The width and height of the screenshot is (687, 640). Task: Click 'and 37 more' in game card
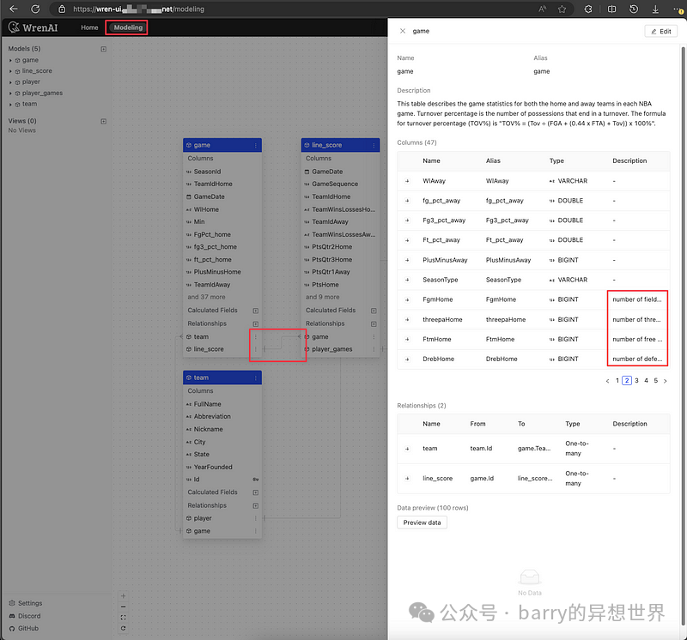coord(206,297)
